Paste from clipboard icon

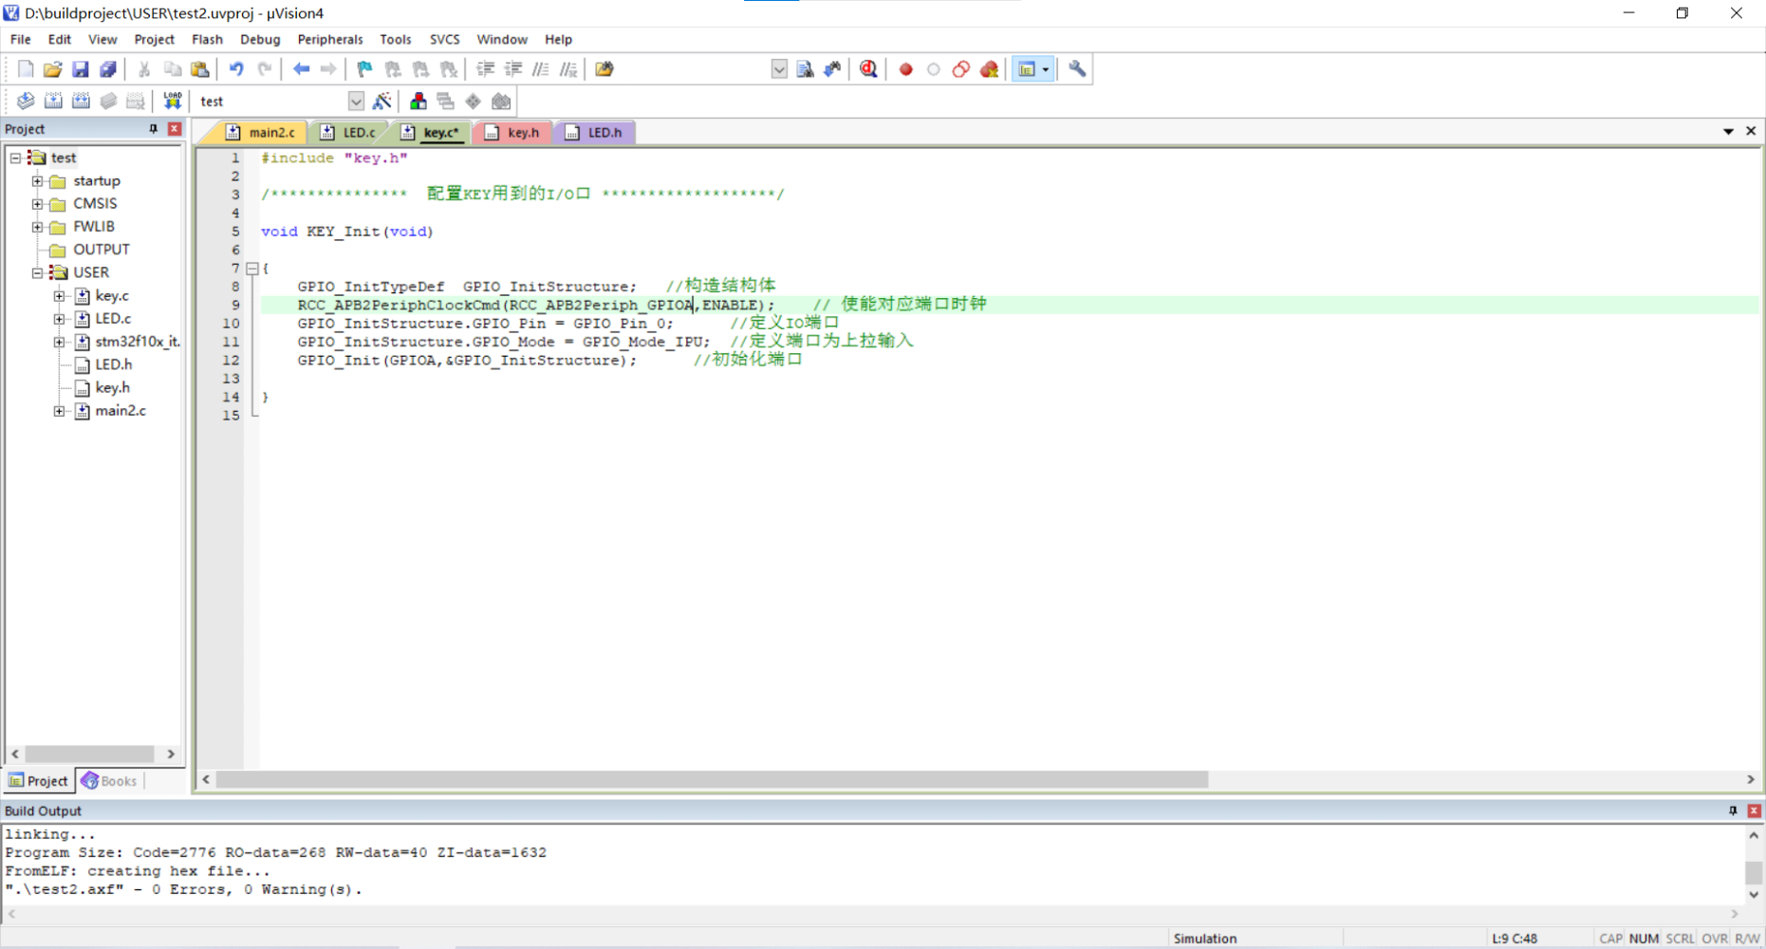(200, 69)
